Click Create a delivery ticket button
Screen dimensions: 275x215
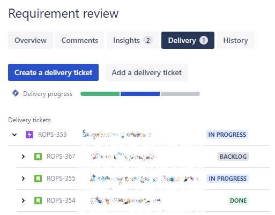[x=53, y=72]
